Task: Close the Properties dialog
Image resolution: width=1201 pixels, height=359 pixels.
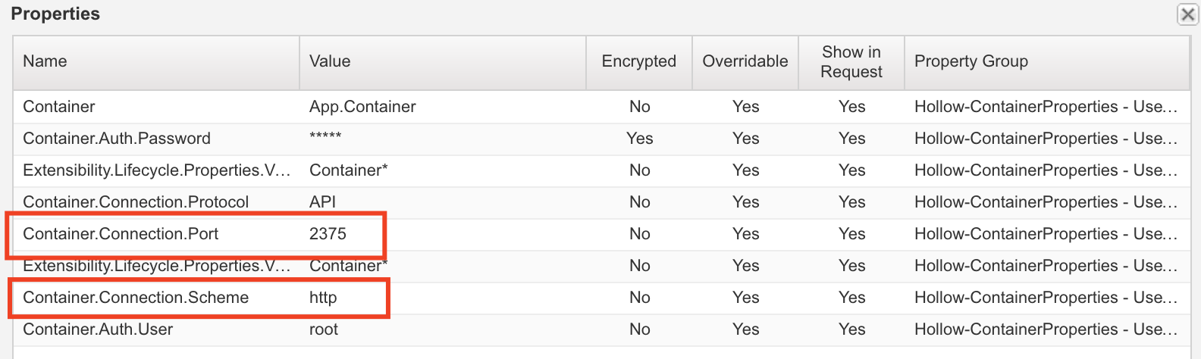Action: click(x=1187, y=14)
